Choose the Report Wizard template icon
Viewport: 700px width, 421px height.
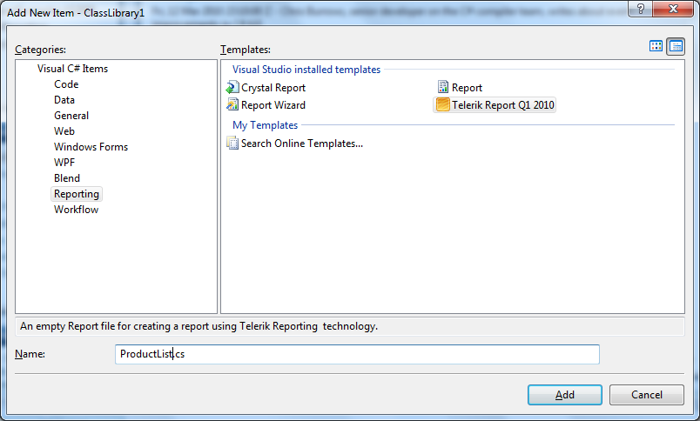point(232,104)
